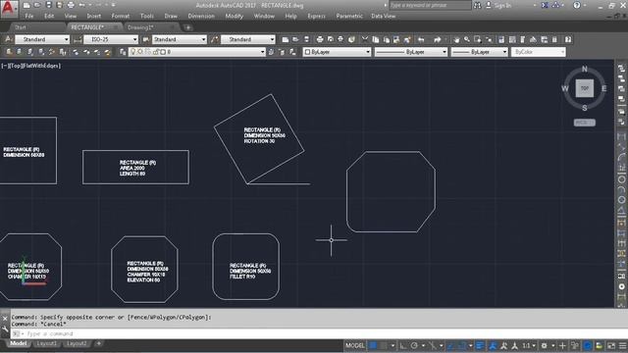Open the status bar Customization menu icon
The height and width of the screenshot is (353, 628).
[x=622, y=345]
